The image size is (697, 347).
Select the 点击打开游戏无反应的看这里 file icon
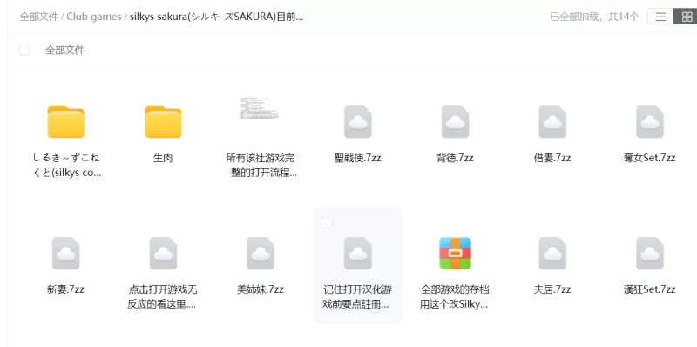pyautogui.click(x=163, y=253)
